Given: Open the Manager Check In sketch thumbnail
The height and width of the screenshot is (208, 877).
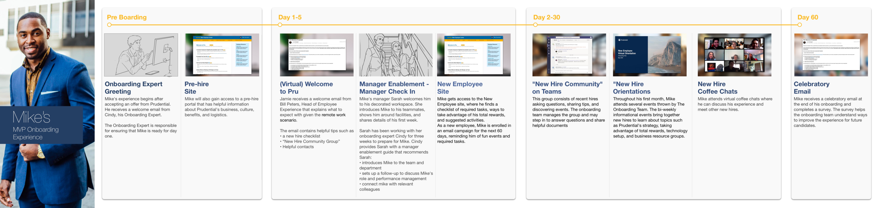Looking at the screenshot, I should (396, 55).
